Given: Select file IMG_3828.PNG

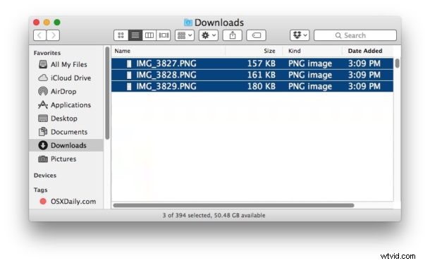Looking at the screenshot, I should point(252,75).
